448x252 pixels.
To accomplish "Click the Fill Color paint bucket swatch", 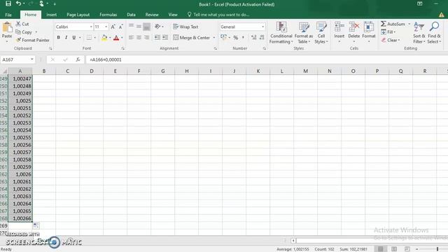I will [104, 37].
